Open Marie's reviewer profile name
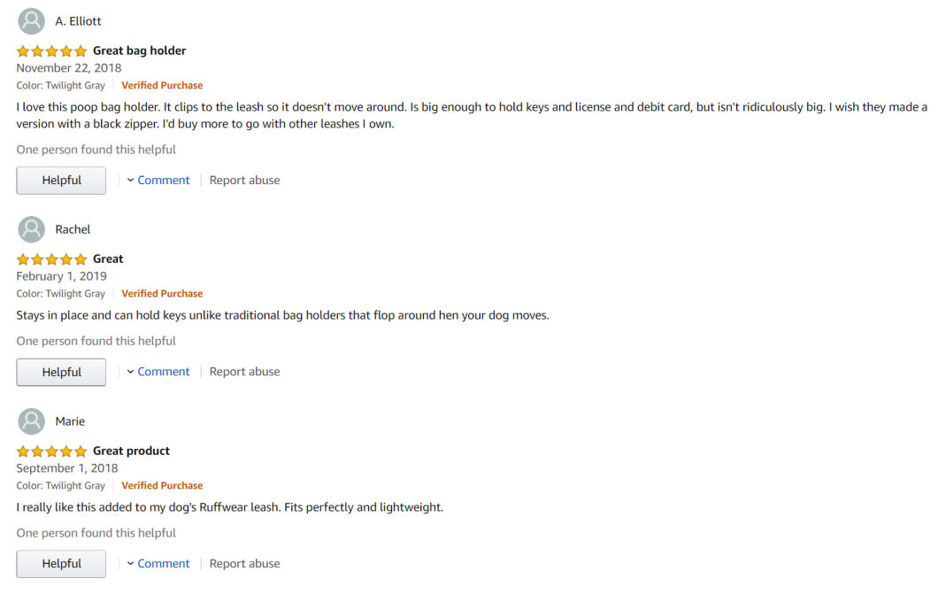Viewport: 938px width, 594px height. point(70,421)
